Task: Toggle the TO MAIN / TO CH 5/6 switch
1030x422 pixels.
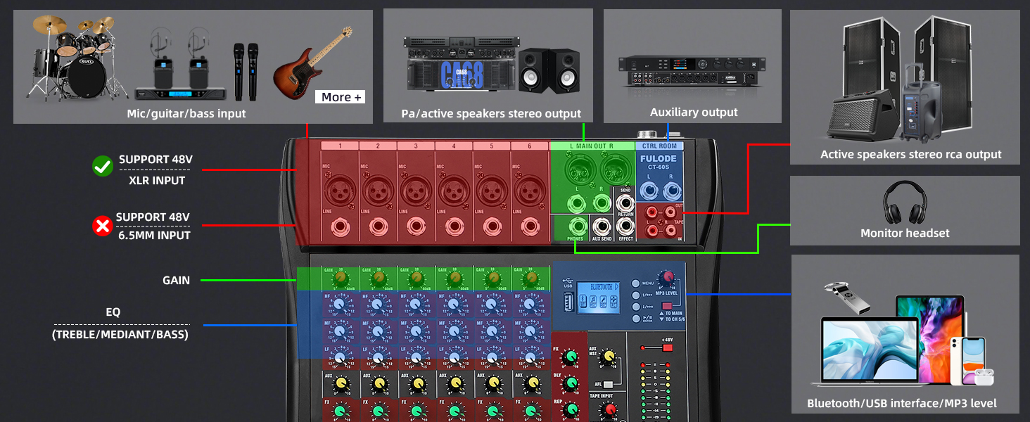Action: coord(668,305)
